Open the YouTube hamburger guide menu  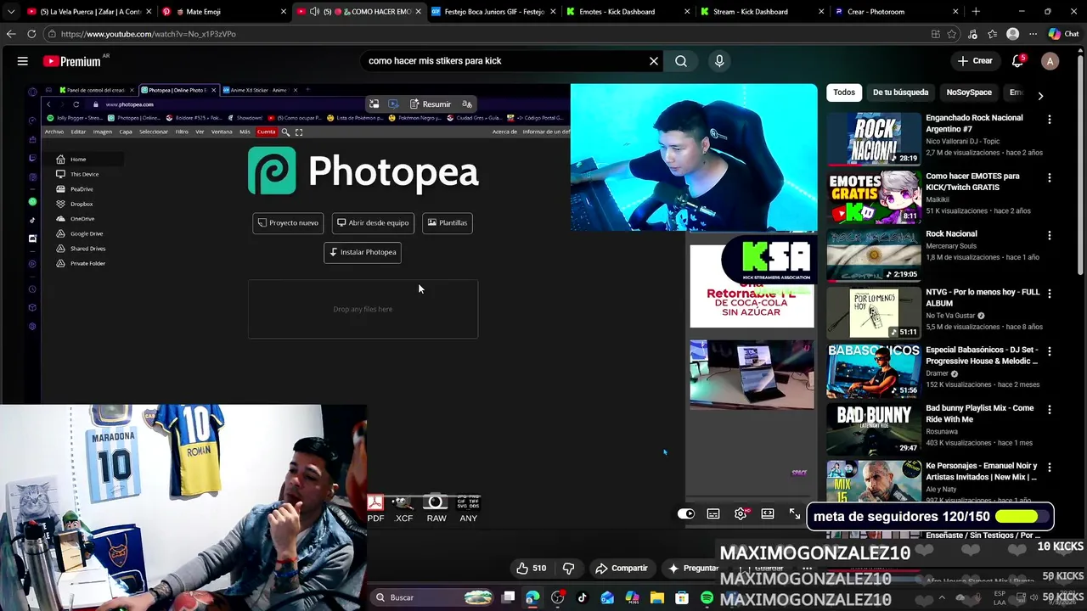[23, 61]
